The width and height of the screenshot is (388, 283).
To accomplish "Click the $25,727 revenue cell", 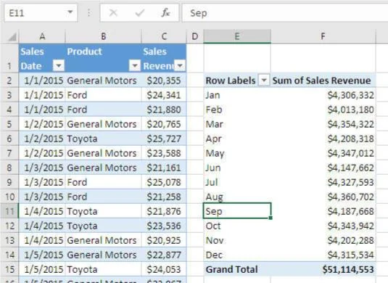I will click(x=164, y=139).
